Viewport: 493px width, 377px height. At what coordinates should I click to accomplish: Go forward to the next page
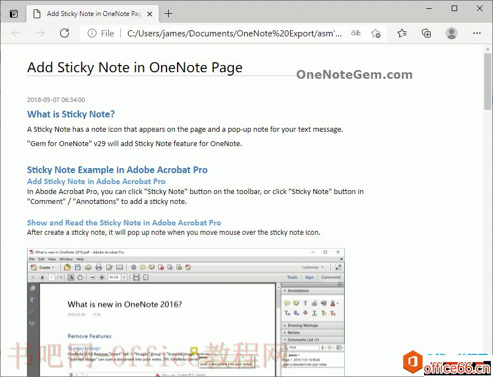tap(40, 33)
